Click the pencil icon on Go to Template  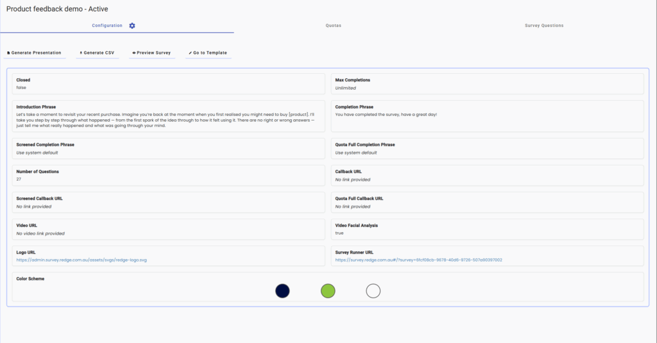pos(190,53)
